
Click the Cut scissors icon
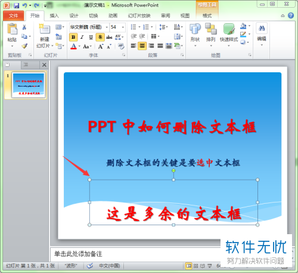pyautogui.click(x=24, y=27)
